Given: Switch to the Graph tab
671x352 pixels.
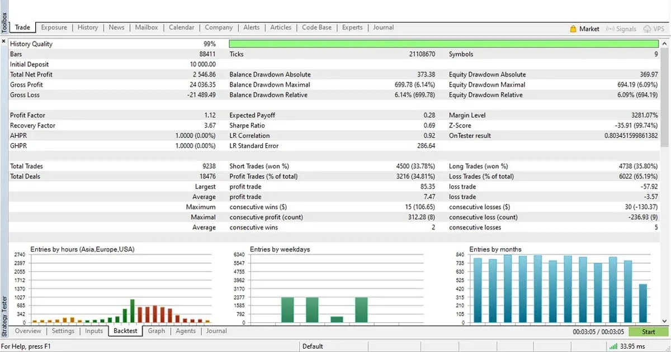Looking at the screenshot, I should click(x=157, y=331).
